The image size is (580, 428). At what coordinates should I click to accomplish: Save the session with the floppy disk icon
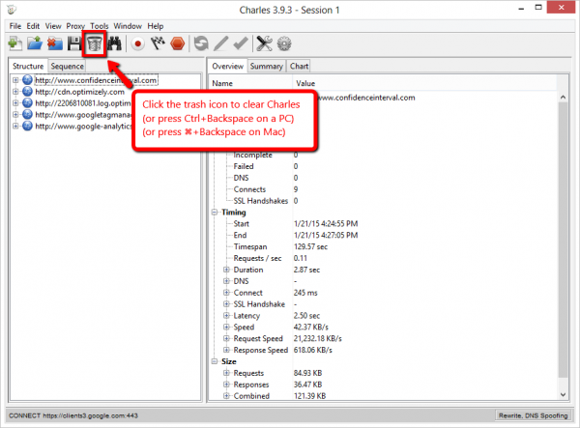[x=74, y=43]
